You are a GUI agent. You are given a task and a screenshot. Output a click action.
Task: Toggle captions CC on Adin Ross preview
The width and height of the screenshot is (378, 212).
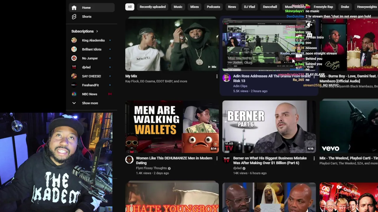[309, 35]
